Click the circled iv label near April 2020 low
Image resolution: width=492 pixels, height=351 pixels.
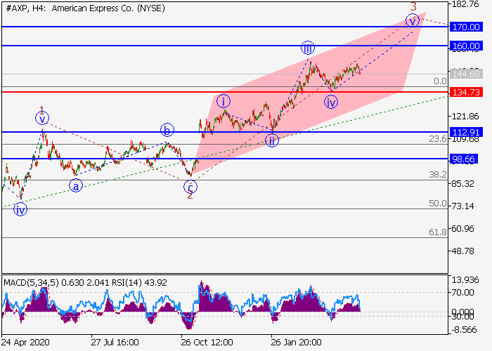[20, 210]
